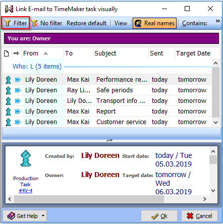Maximize the Link E-mail window
The width and height of the screenshot is (223, 224).
click(x=187, y=9)
